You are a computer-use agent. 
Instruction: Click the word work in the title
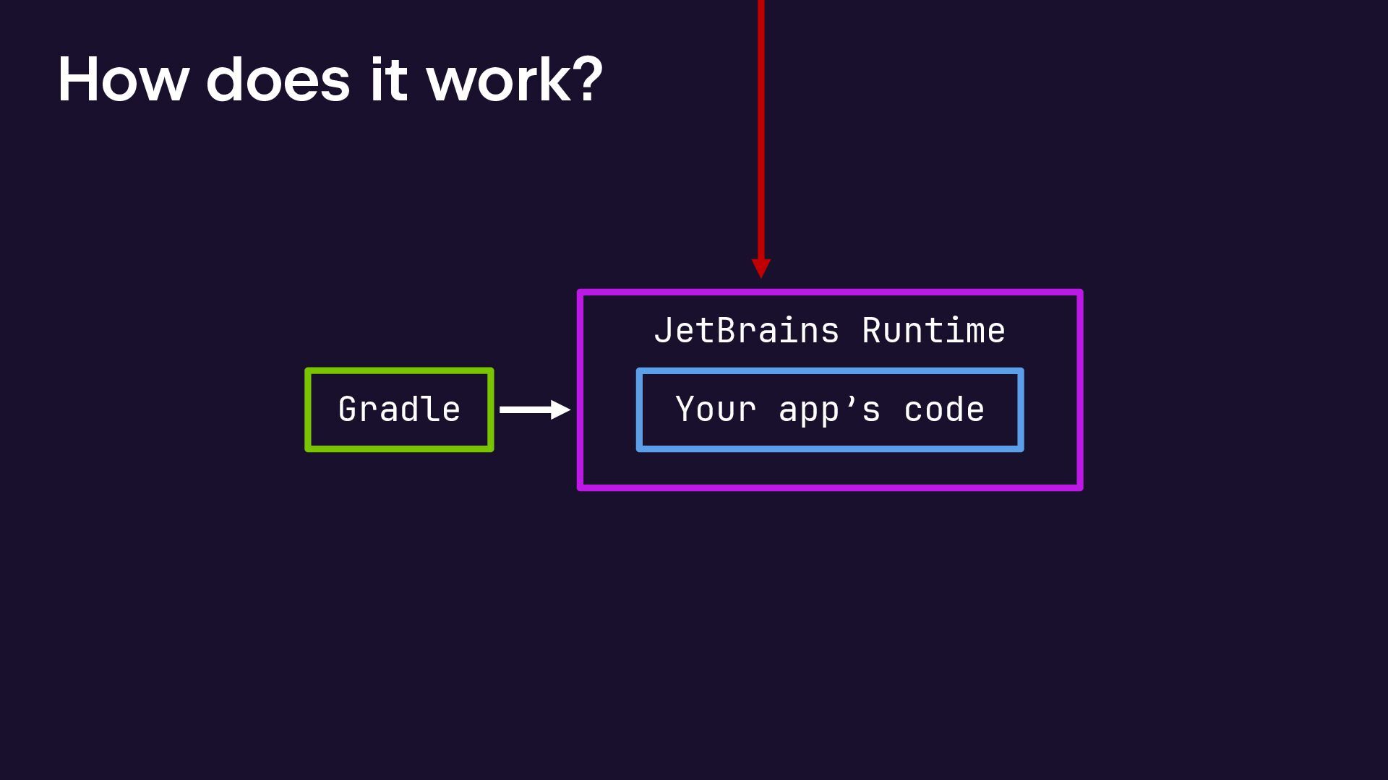pos(500,79)
